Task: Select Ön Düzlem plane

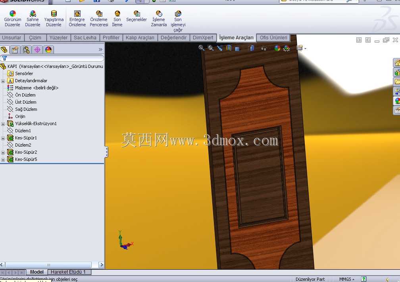Action: pyautogui.click(x=25, y=95)
